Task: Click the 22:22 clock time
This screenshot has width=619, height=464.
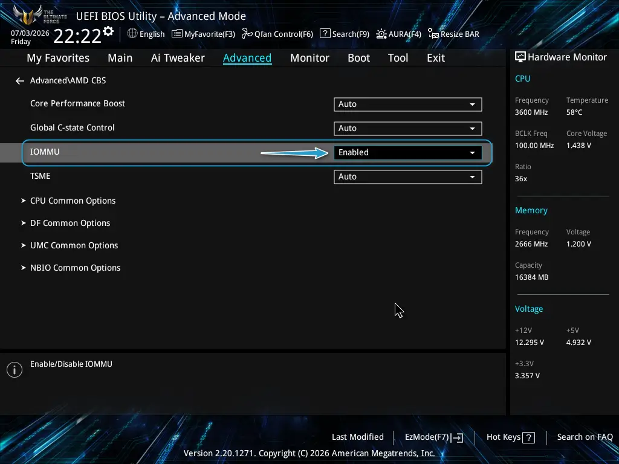Action: 77,36
